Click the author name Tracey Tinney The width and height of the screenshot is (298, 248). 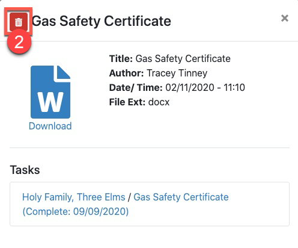pos(177,73)
